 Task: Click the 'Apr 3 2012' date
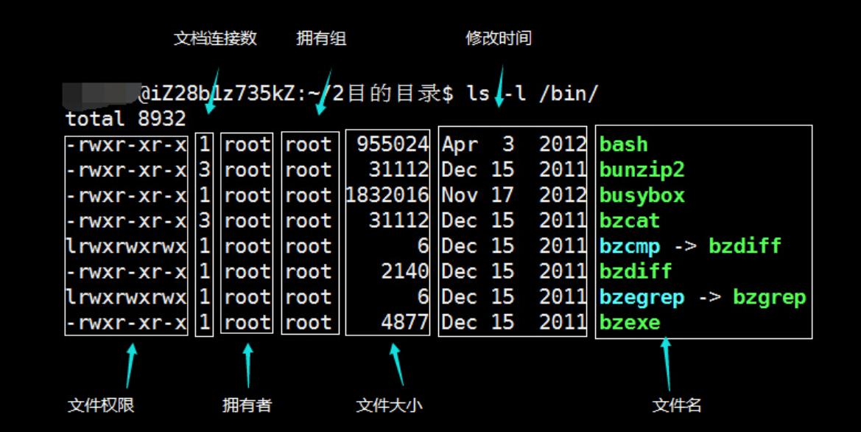pyautogui.click(x=515, y=144)
